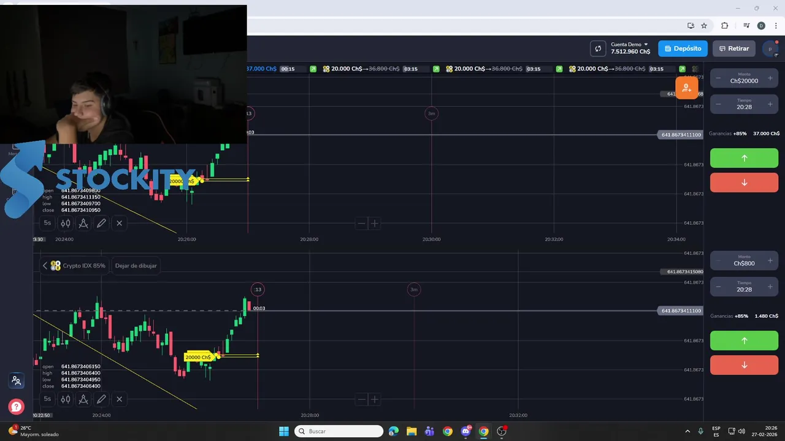
Task: Increase the lower panel Tiempo 20:28
Action: [x=770, y=287]
